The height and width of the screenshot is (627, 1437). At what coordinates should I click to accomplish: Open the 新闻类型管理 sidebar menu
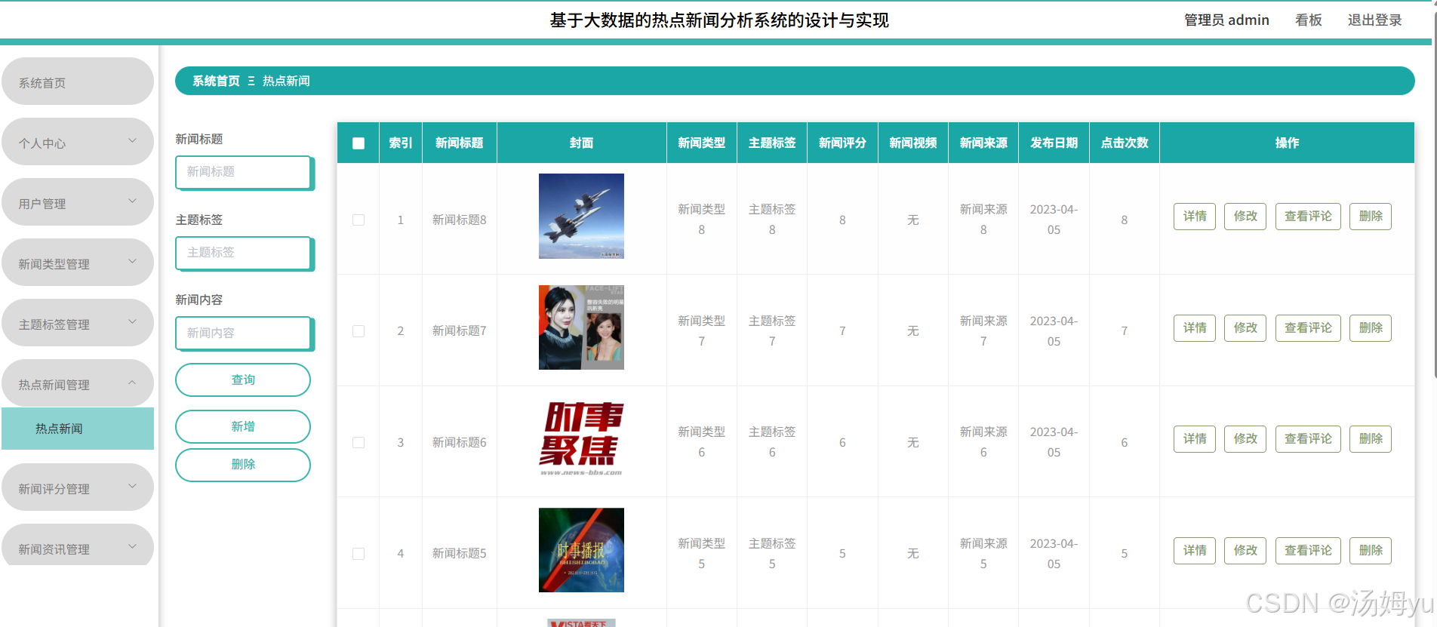[78, 263]
